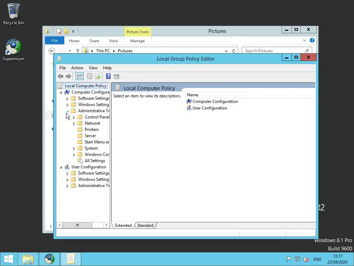Click the ENG language indicator in taskbar
Viewport: 354px width, 266px height.
pyautogui.click(x=317, y=259)
